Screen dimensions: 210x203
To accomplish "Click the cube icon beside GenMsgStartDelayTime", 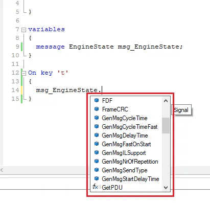I will (x=97, y=178).
